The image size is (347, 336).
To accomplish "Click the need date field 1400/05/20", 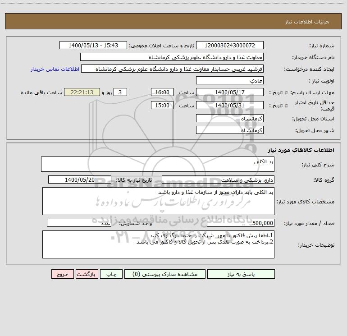I will tap(80, 180).
